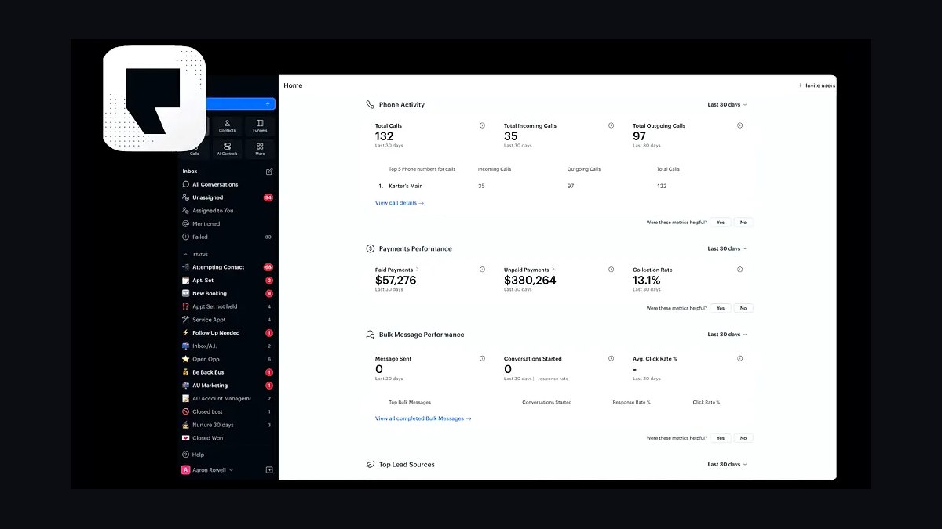This screenshot has height=529, width=942.
Task: Answer No for Bulk Message metrics helpful
Action: tap(743, 438)
